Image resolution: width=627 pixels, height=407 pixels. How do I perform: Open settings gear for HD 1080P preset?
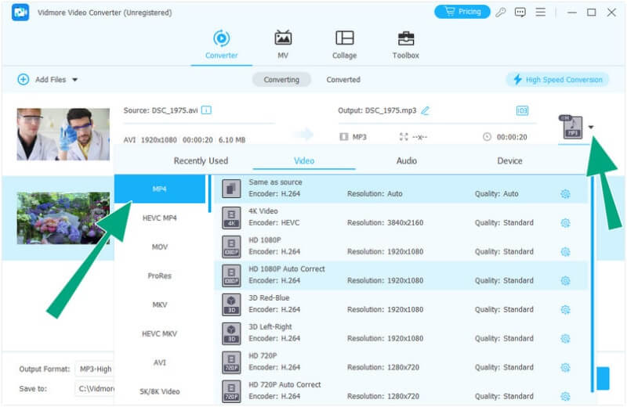(565, 252)
